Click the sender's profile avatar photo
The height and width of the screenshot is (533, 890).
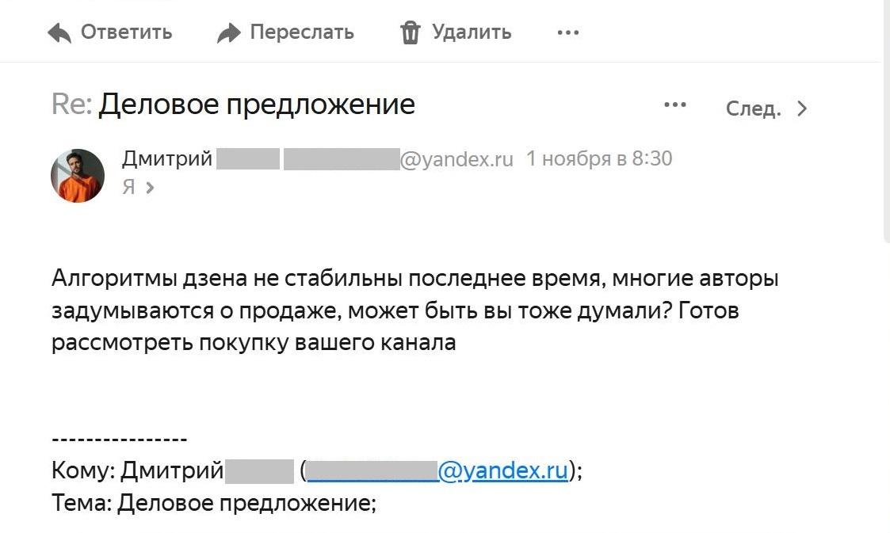tap(77, 175)
